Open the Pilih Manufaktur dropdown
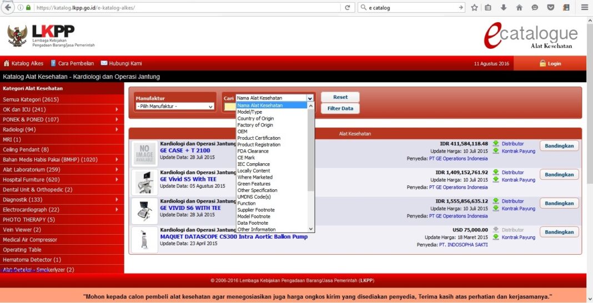The image size is (593, 303). [x=175, y=106]
